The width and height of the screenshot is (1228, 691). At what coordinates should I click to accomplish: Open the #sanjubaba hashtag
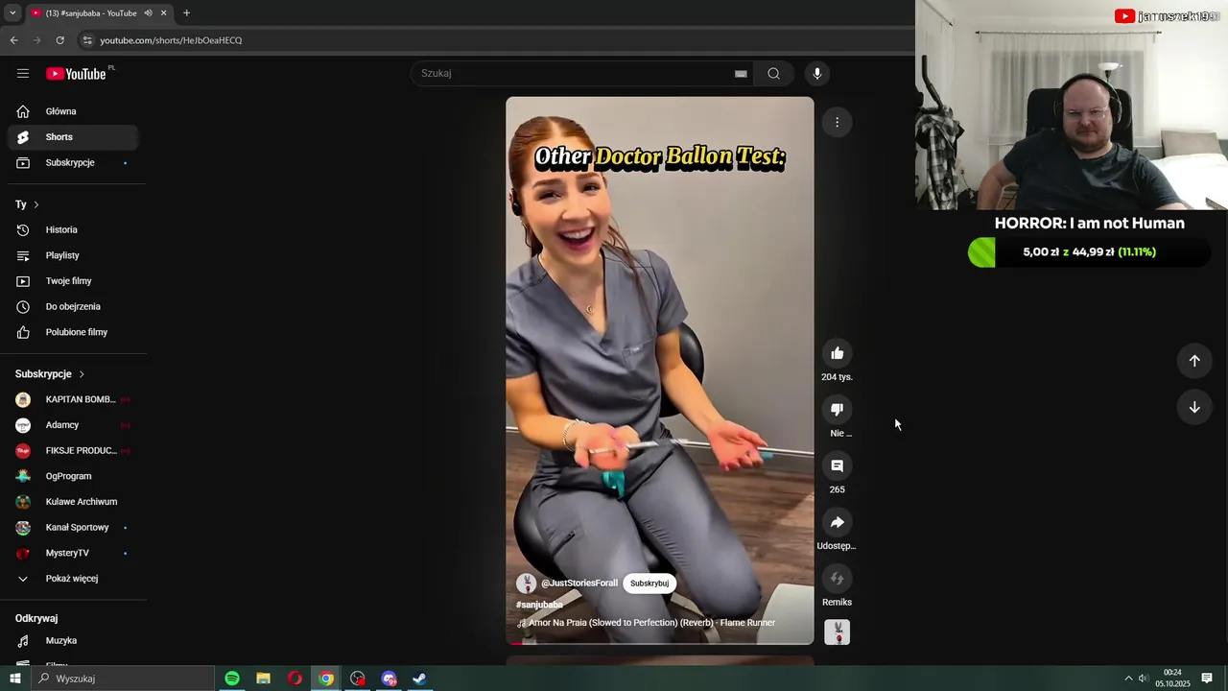pyautogui.click(x=539, y=605)
